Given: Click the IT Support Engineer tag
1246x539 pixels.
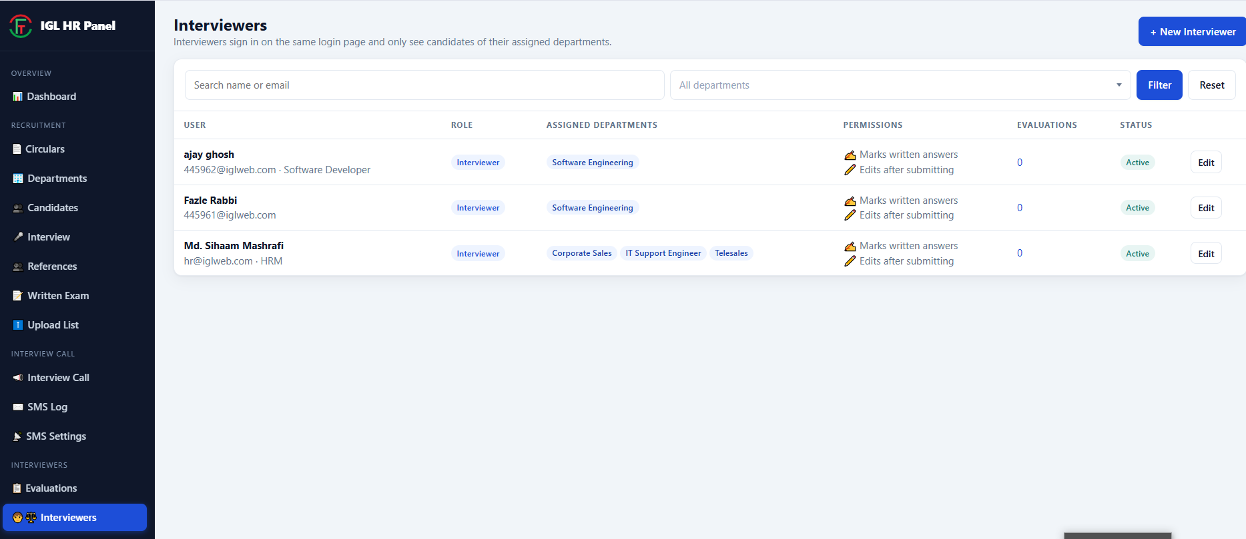Looking at the screenshot, I should pos(663,253).
